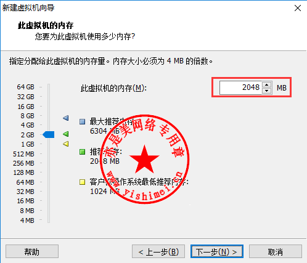307x263 pixels.
Task: Click the 帮助 help button
Action: point(32,251)
